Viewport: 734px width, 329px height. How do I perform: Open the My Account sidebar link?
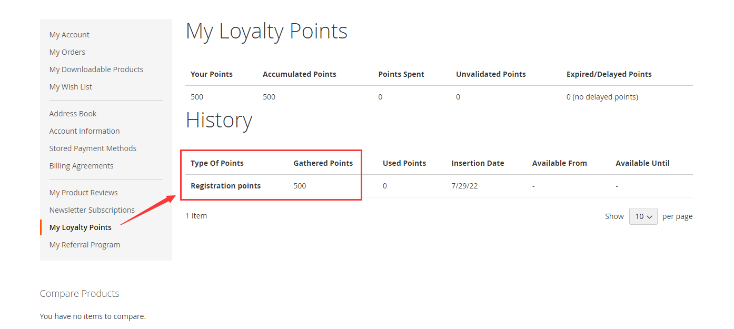click(x=70, y=35)
